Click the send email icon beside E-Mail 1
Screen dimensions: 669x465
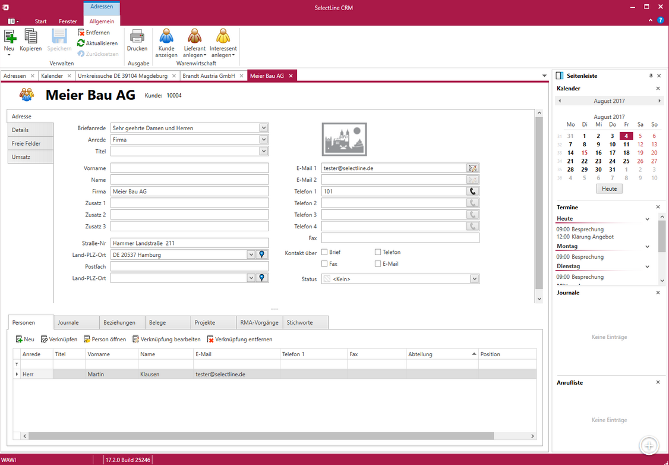pos(472,168)
